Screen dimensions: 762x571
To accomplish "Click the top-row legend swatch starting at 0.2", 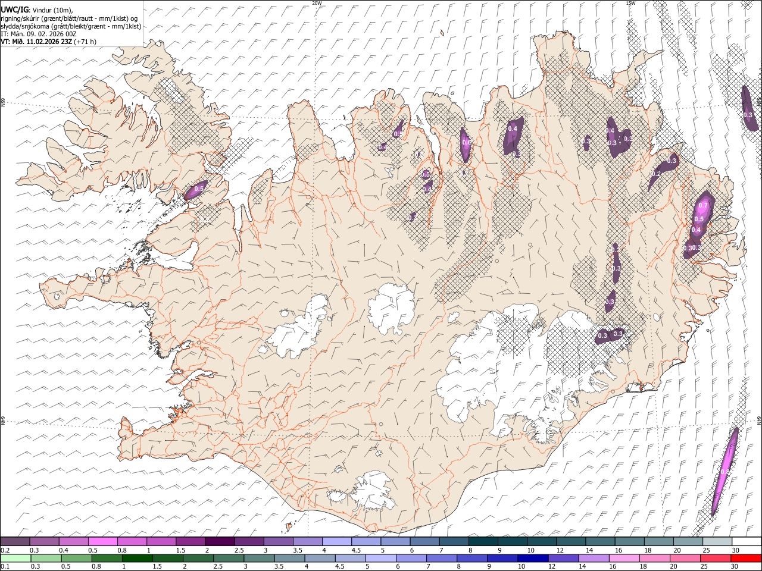I will click(x=15, y=542).
